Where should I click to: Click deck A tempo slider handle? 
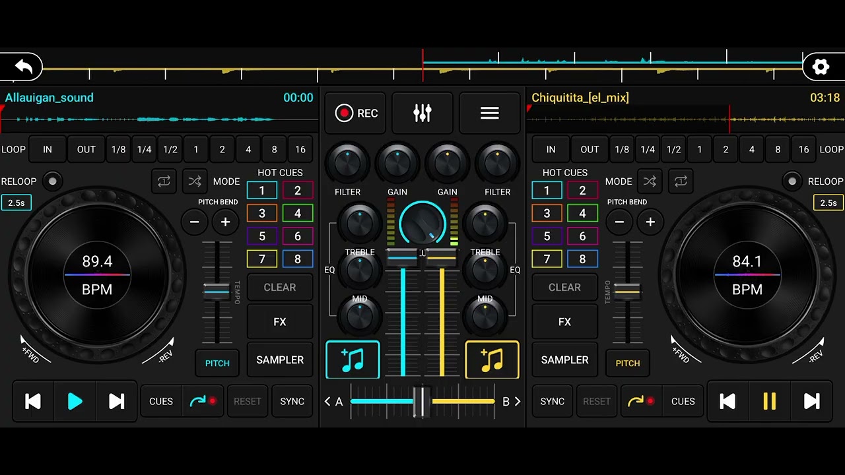(x=217, y=290)
